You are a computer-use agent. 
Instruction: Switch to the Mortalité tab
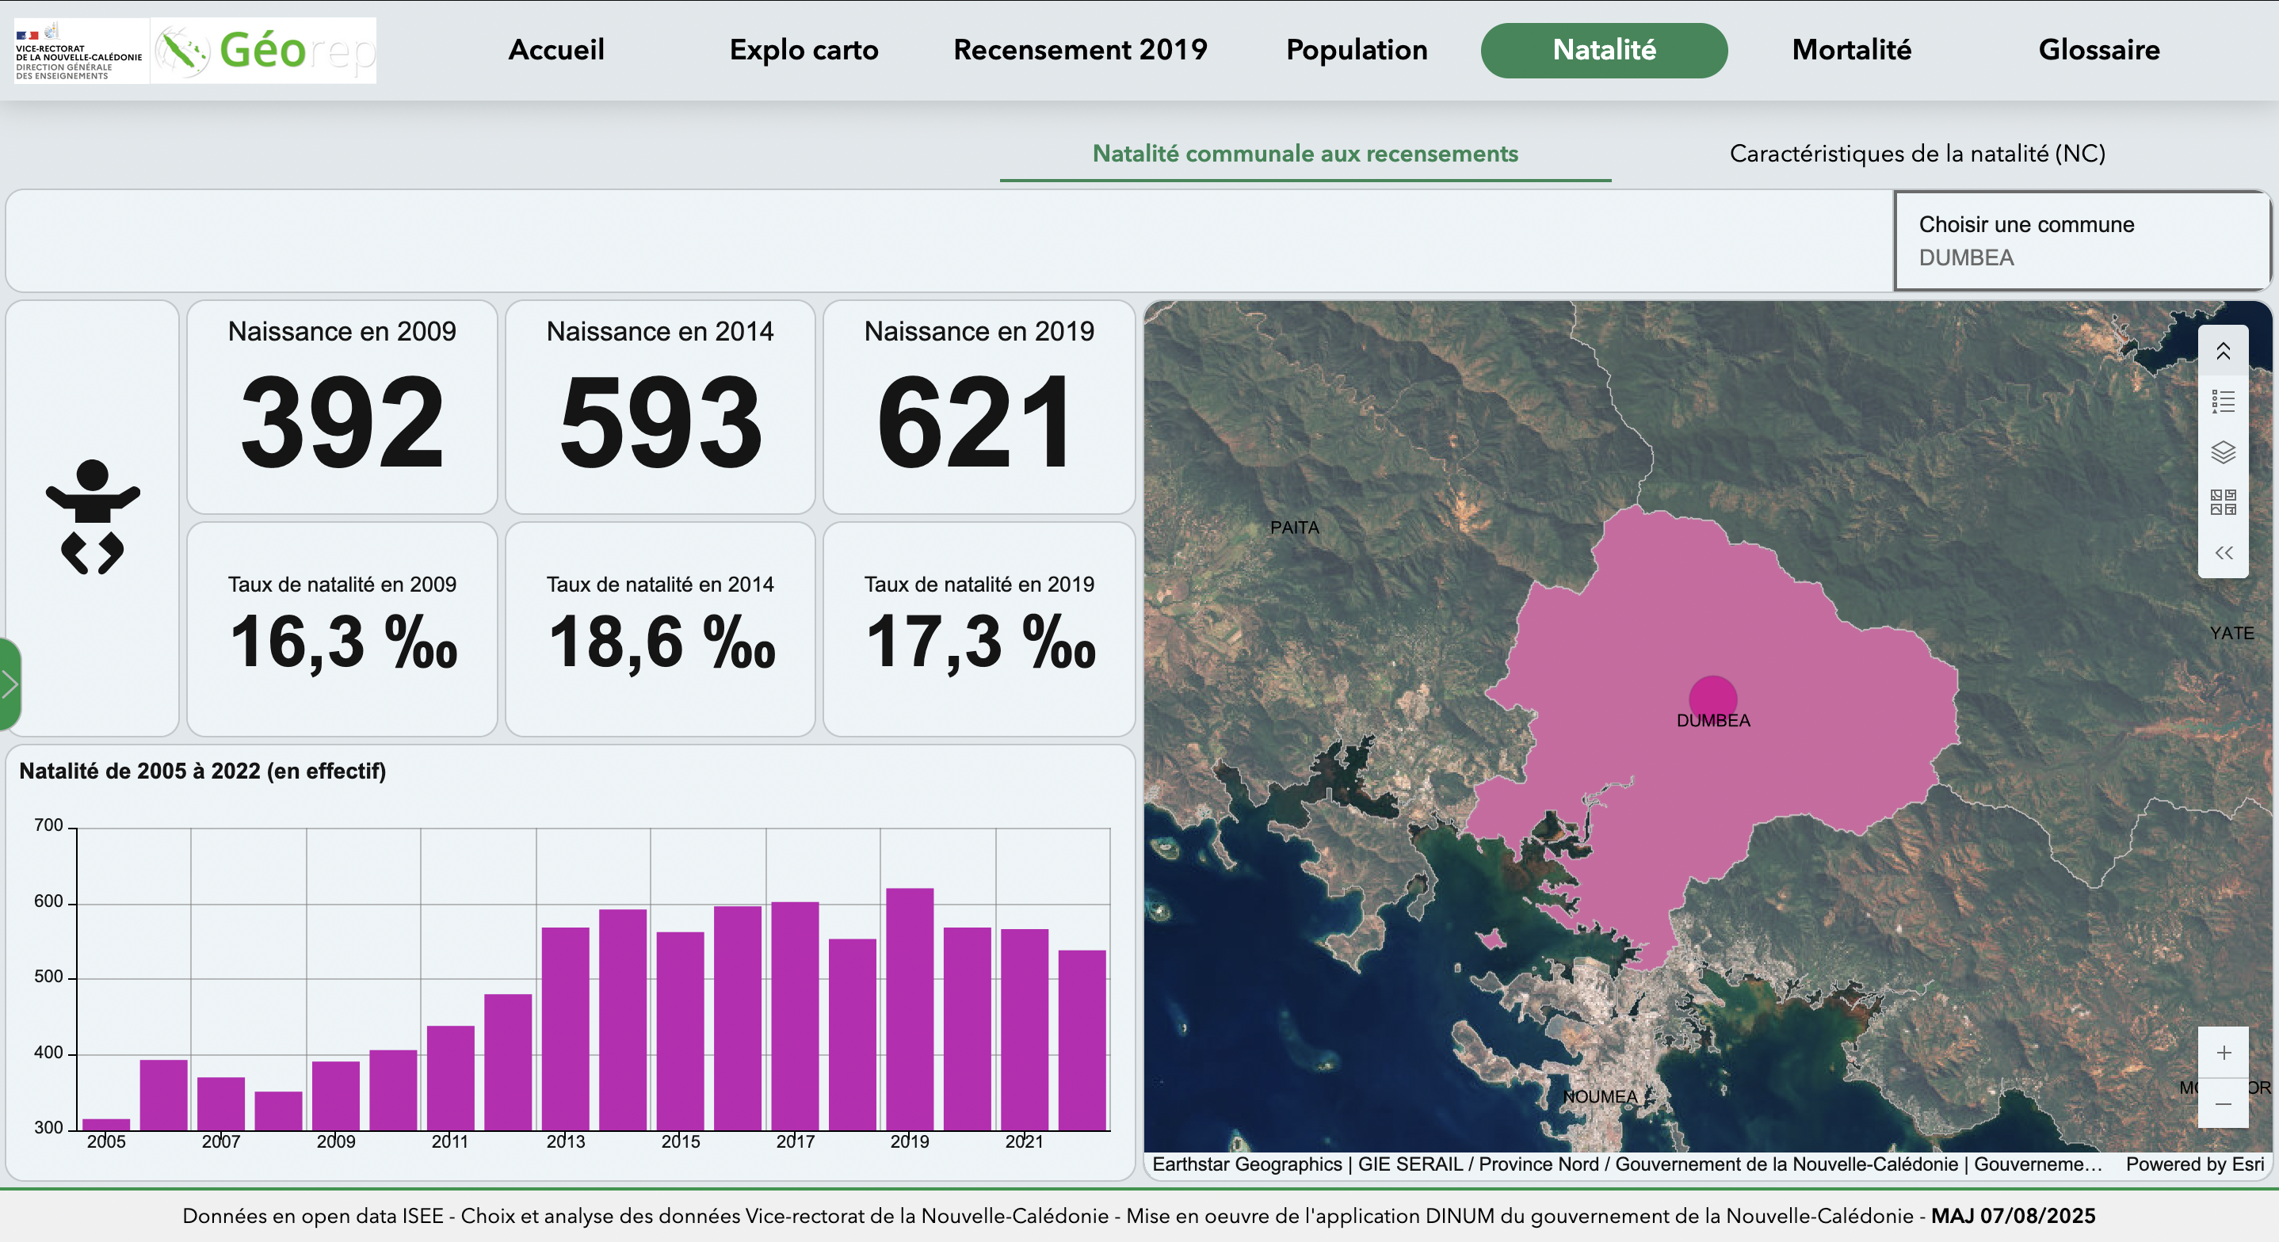[1851, 51]
